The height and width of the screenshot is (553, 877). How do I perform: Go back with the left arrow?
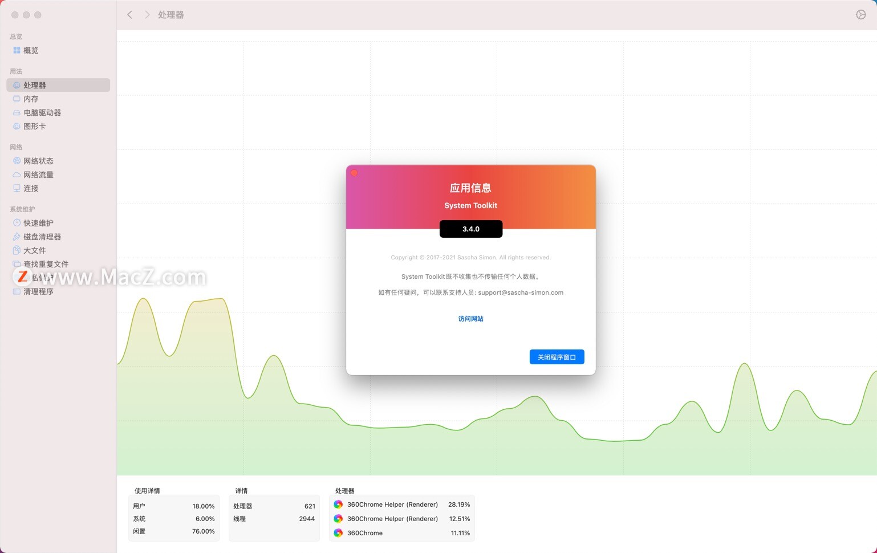tap(129, 15)
